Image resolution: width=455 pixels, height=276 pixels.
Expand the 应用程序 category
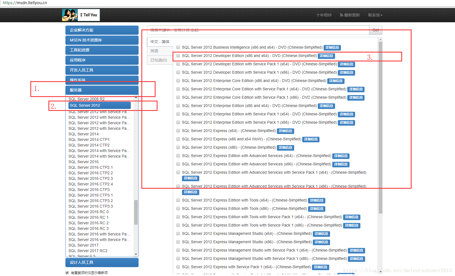tap(102, 60)
